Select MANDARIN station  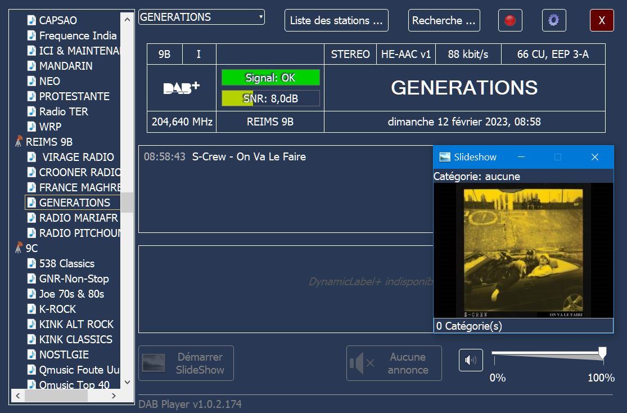tap(66, 66)
